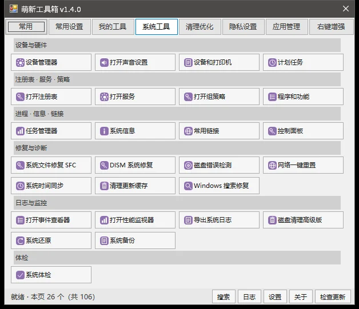Click the wrench icon of 打开注册表
This screenshot has height=309, width=359.
pos(20,97)
